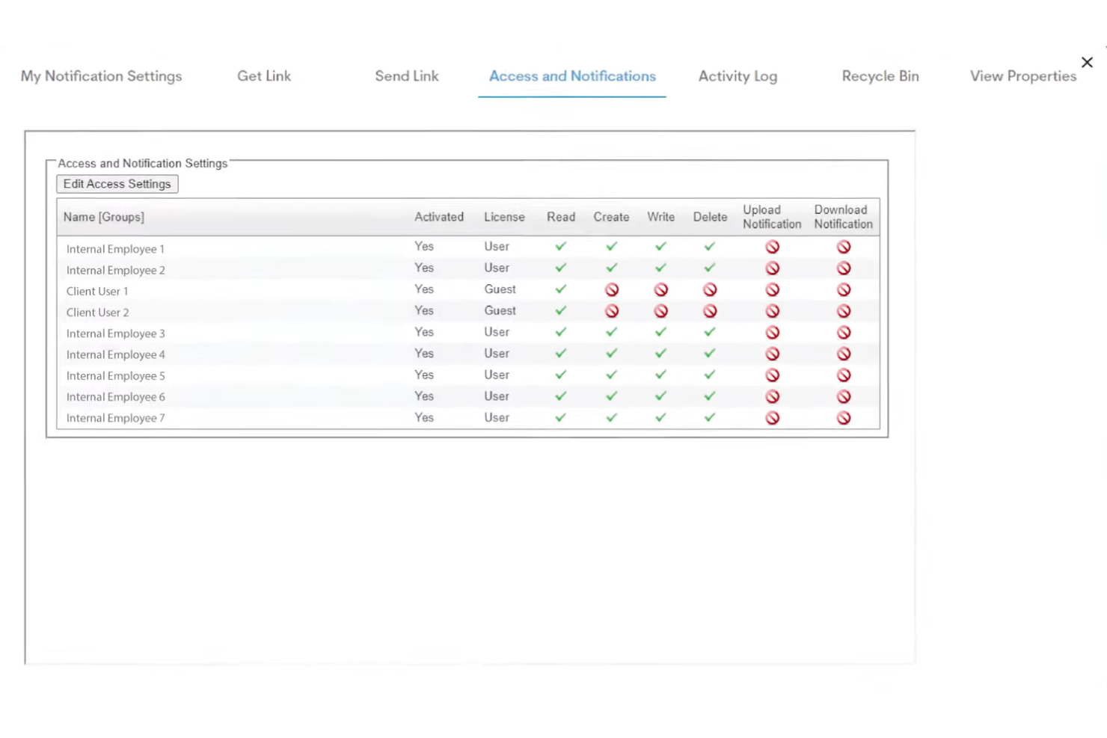
Task: Enable Write access for Client User 1
Action: (660, 289)
